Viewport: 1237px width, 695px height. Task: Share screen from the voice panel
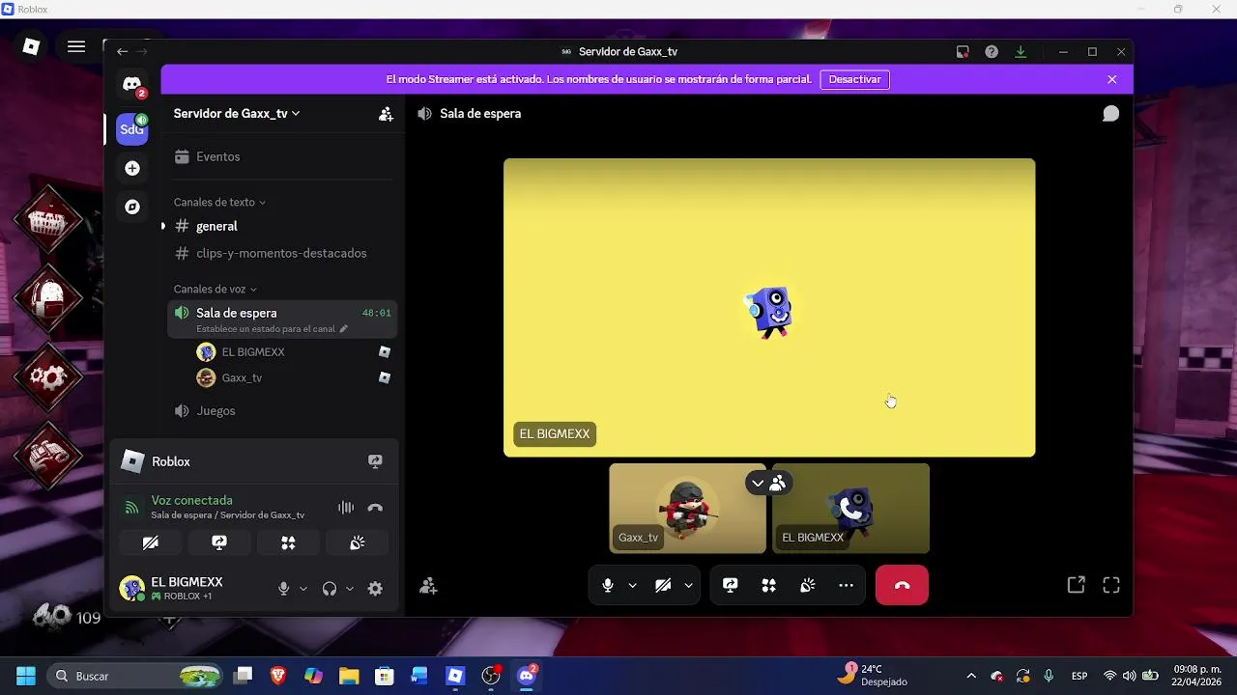click(x=219, y=542)
